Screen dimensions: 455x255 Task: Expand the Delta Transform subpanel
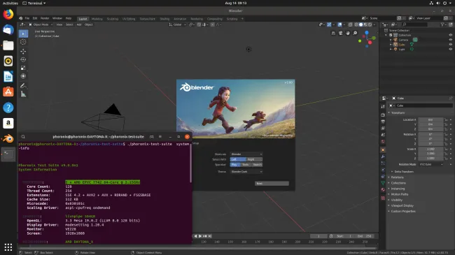(404, 172)
